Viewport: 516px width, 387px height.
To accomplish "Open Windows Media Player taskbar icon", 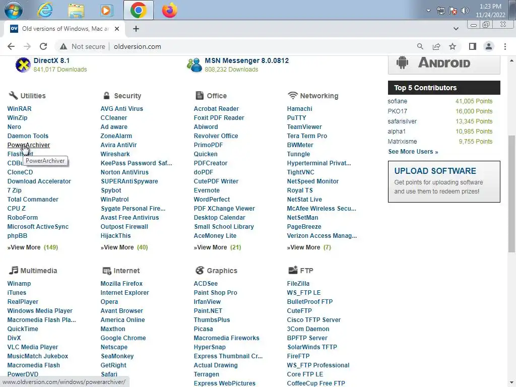I will pos(106,11).
